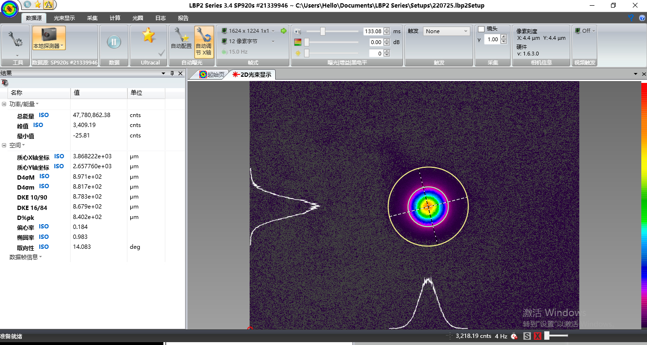
Task: Click the exposure 133.08 ms input field
Action: point(372,31)
